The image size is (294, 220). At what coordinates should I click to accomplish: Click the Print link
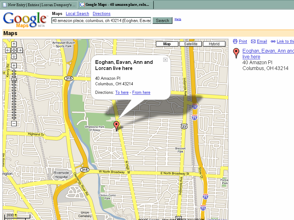243,42
